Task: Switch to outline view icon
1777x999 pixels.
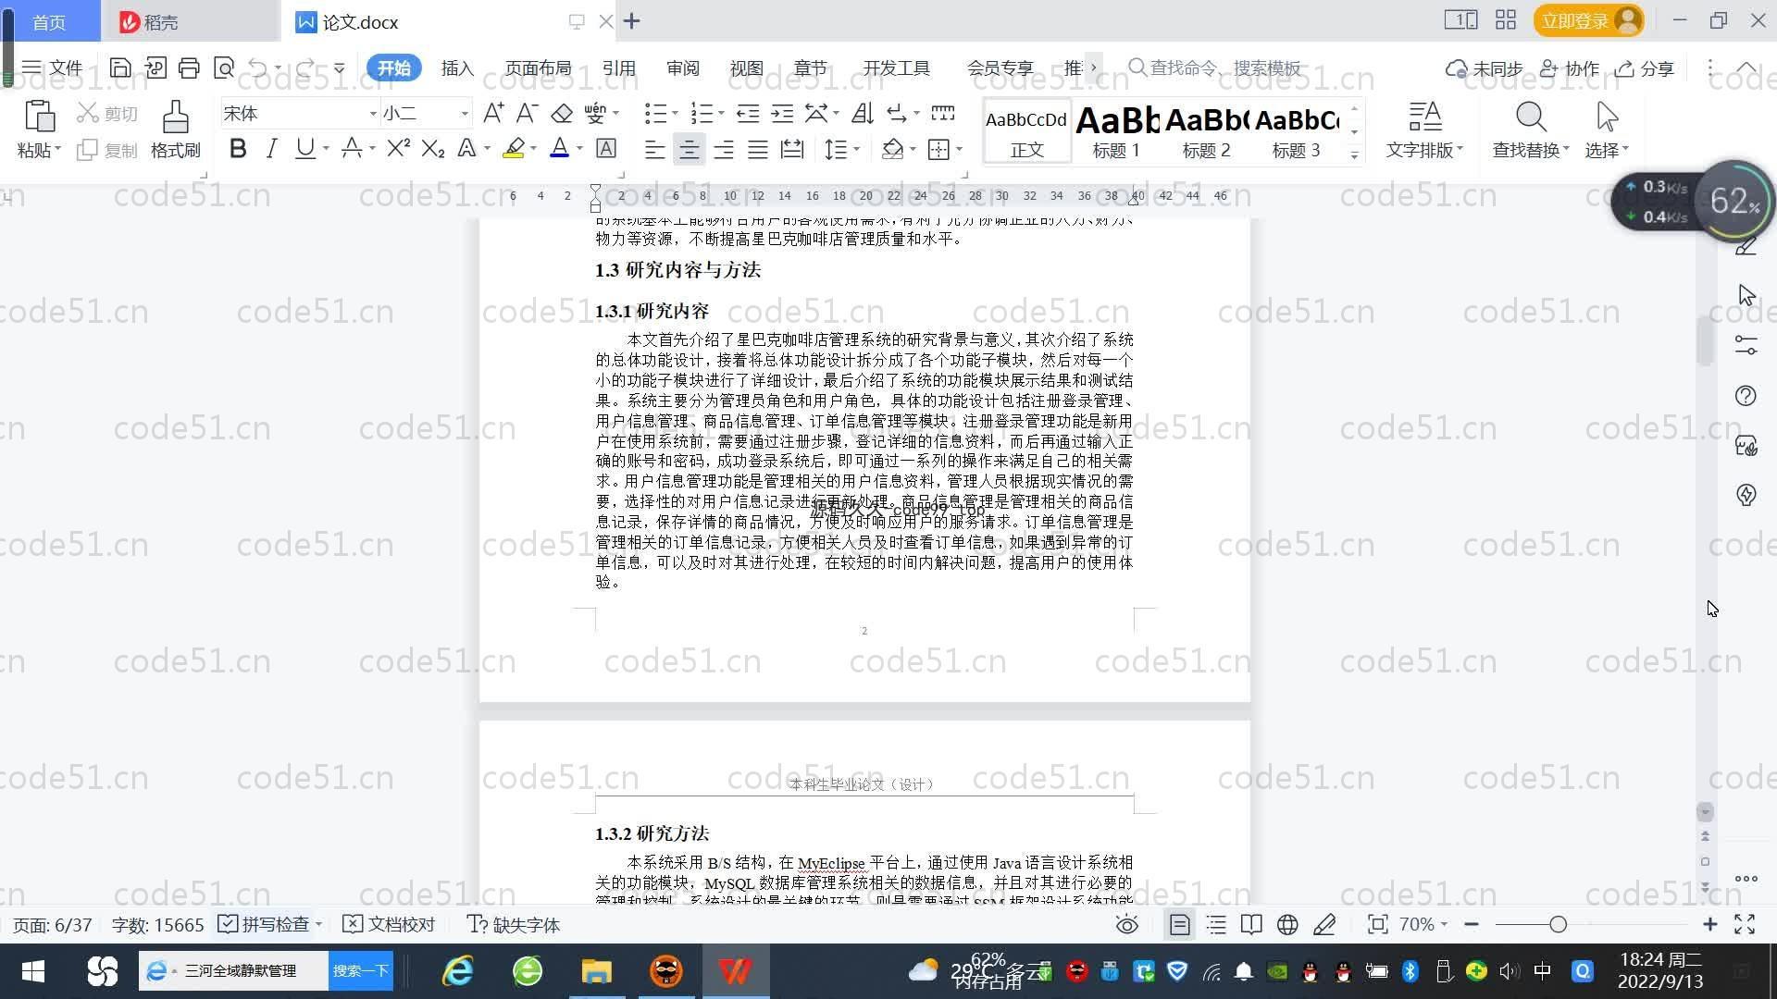Action: [x=1216, y=924]
